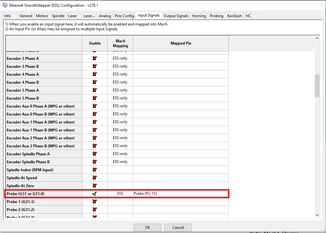
Task: Select the Probing tab
Action: coord(216,16)
